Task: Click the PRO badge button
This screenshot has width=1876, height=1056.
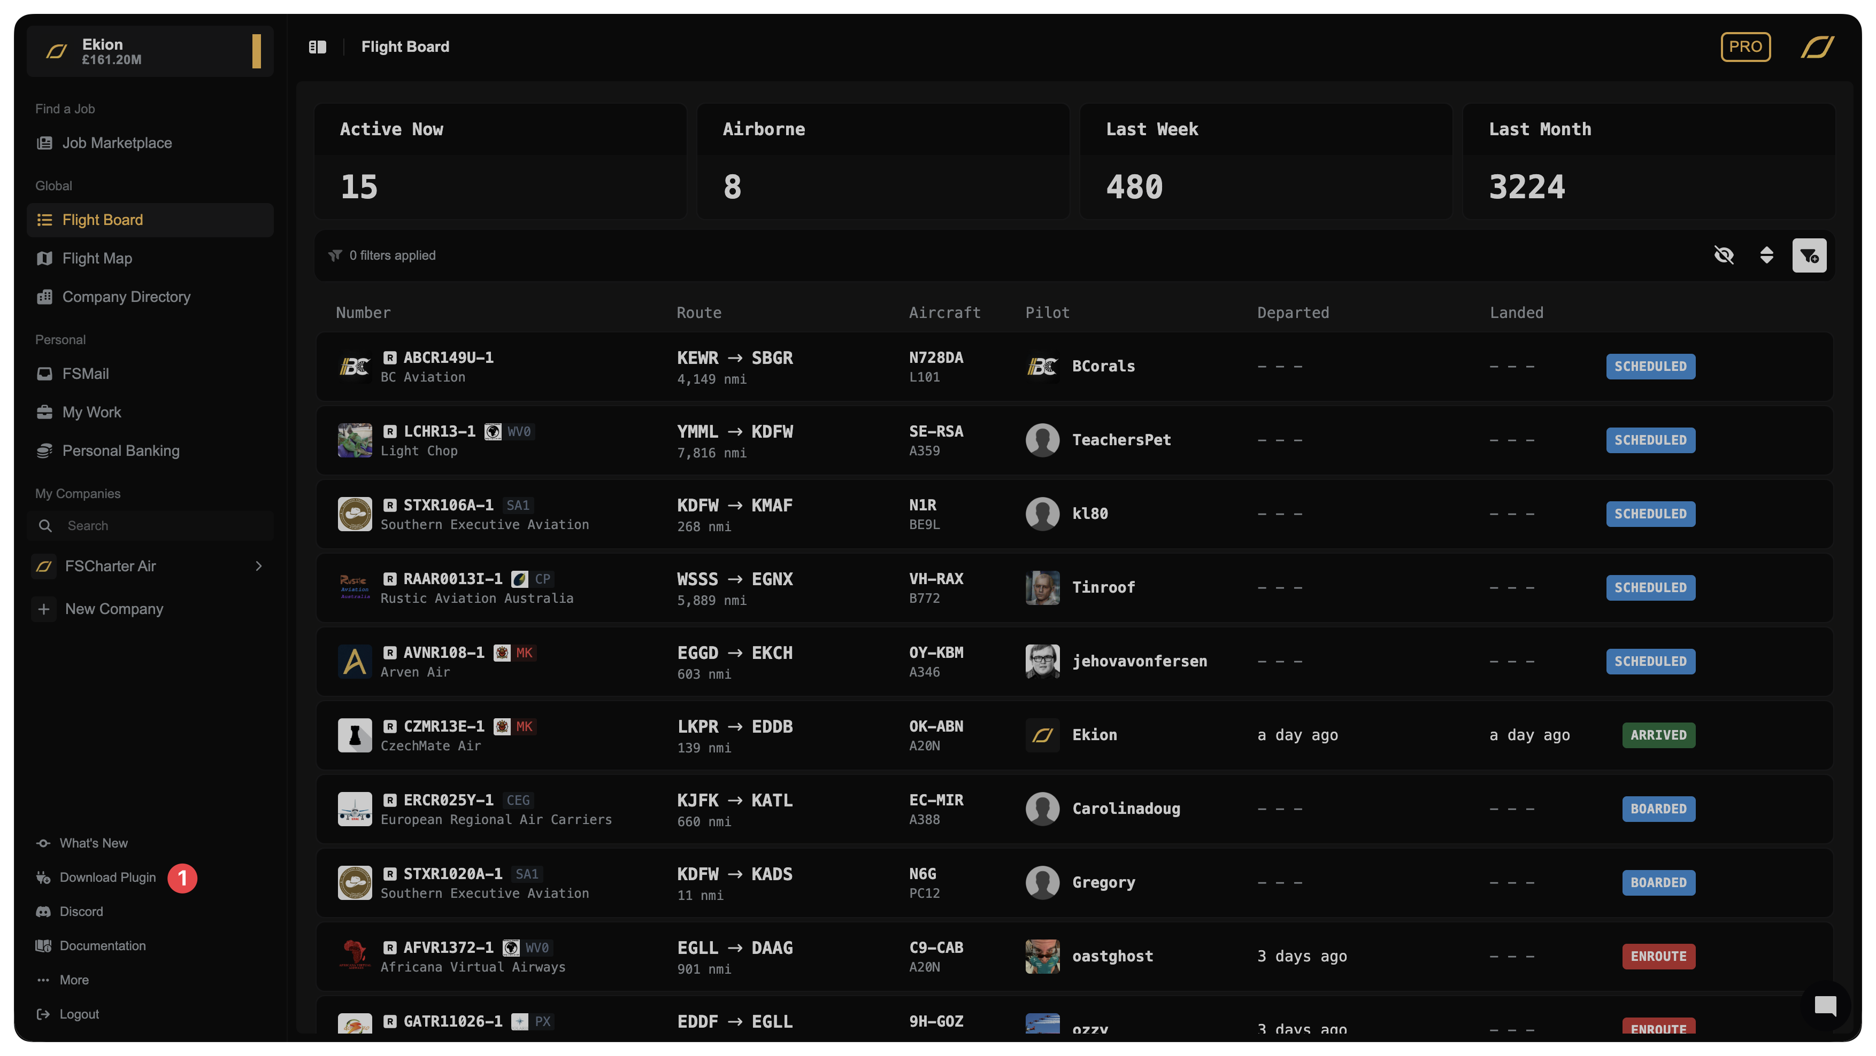Action: coord(1745,48)
